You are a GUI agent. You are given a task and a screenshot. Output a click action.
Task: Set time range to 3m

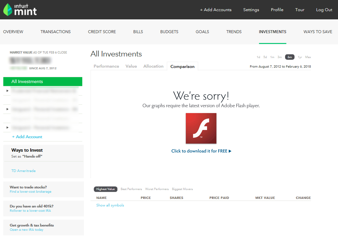tap(280, 57)
